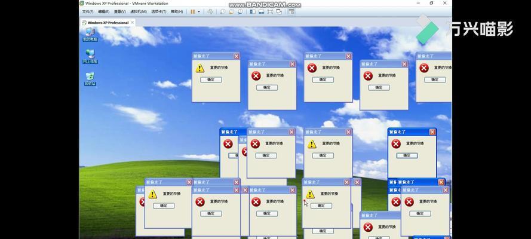The height and width of the screenshot is (239, 531).
Task: Toggle the thumbnail bar icon
Action: (262, 11)
